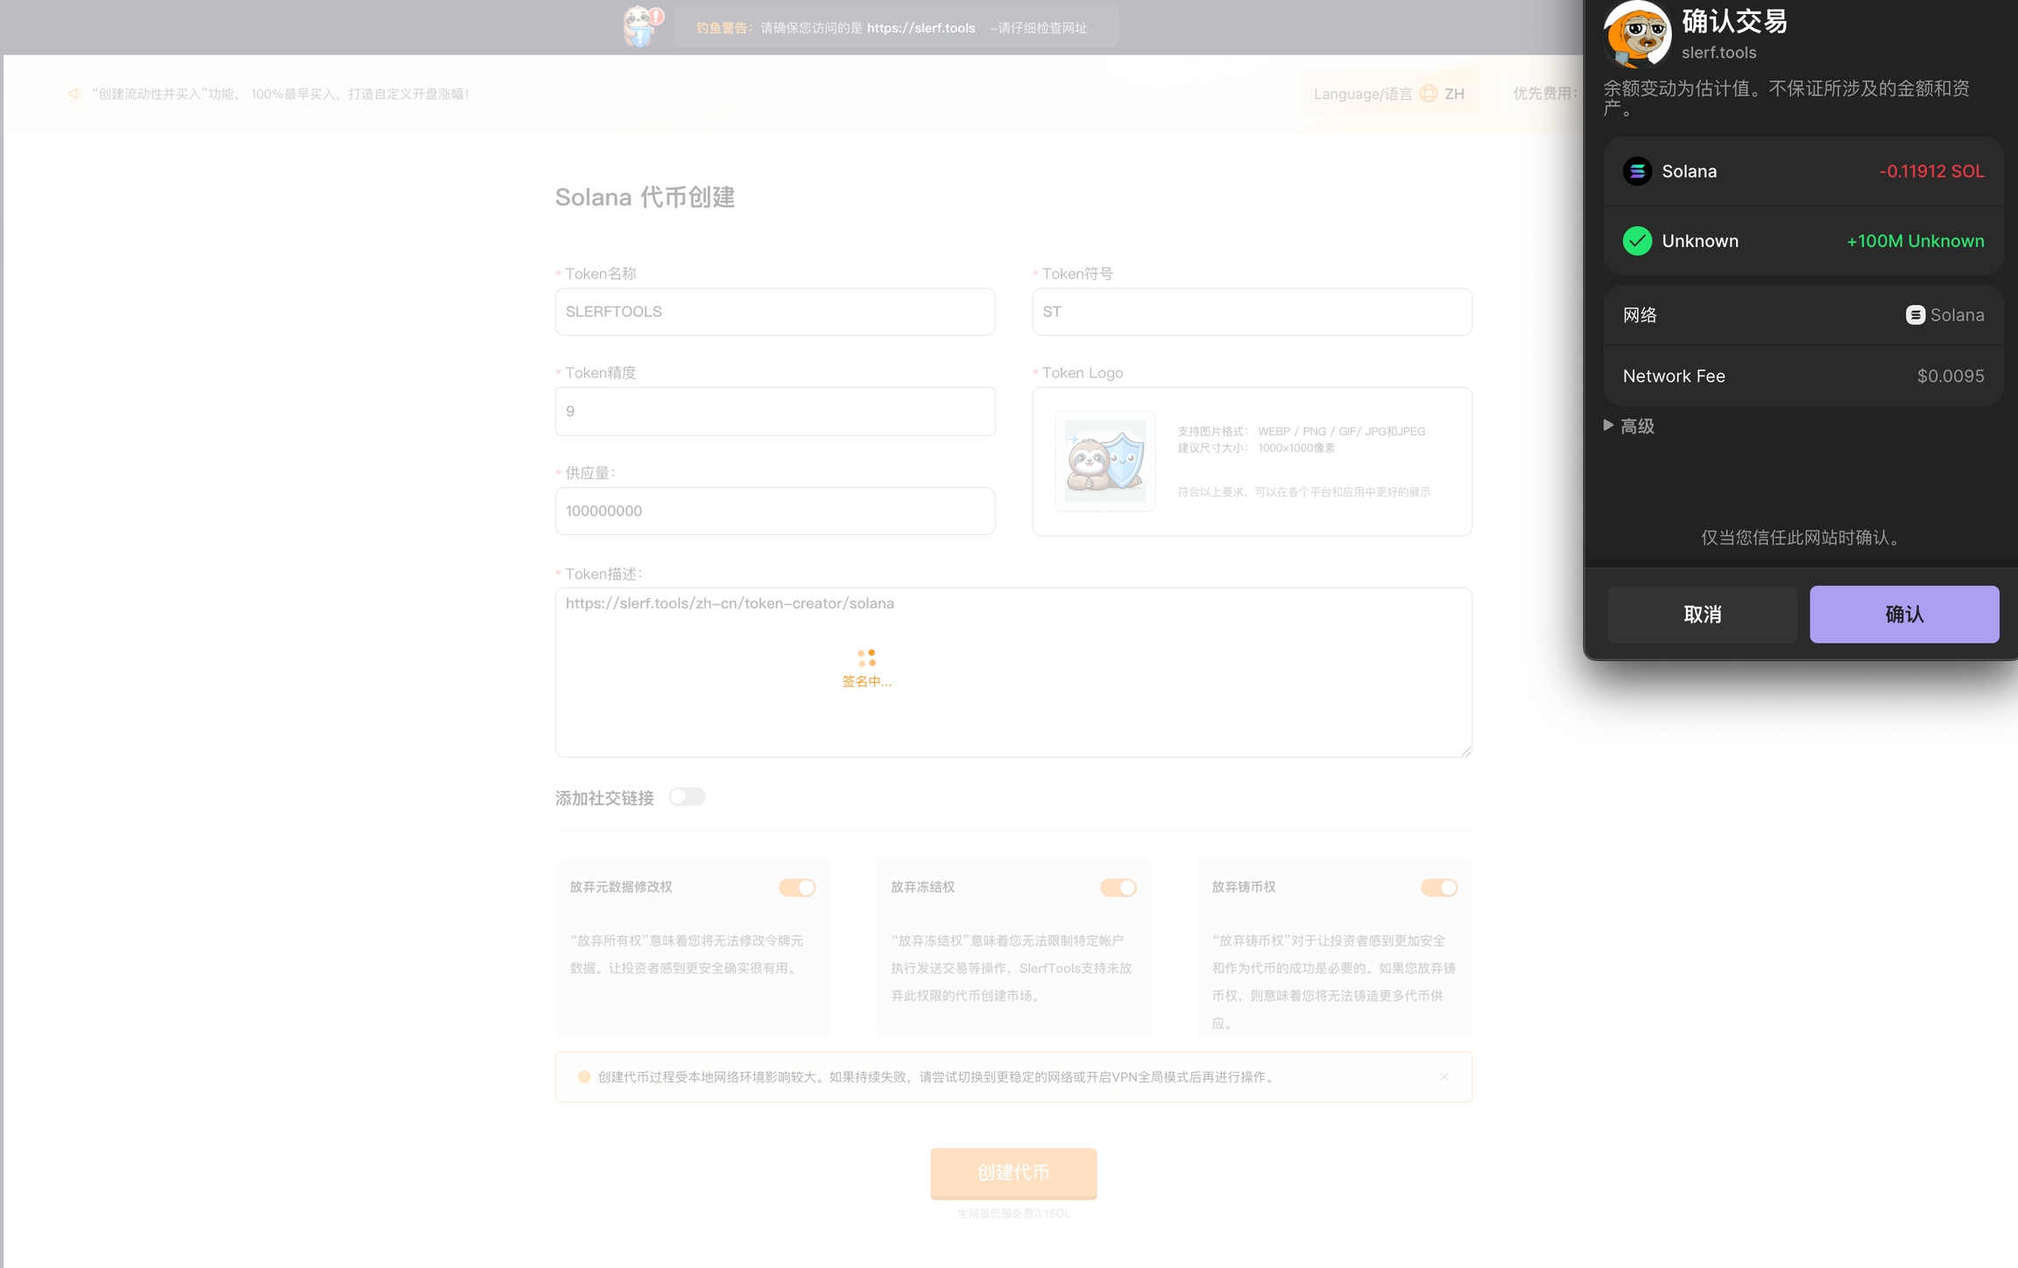Click the green checkmark Unknown token icon

pyautogui.click(x=1636, y=241)
